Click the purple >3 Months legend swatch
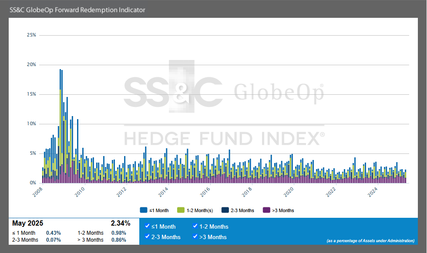 (266, 210)
